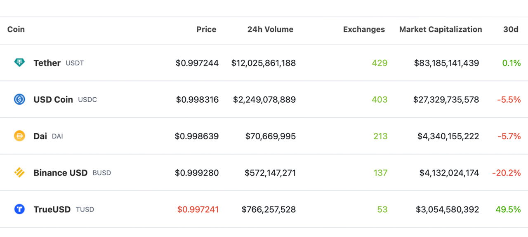The image size is (528, 237).
Task: Select Dai price $0.998639
Action: coord(197,136)
